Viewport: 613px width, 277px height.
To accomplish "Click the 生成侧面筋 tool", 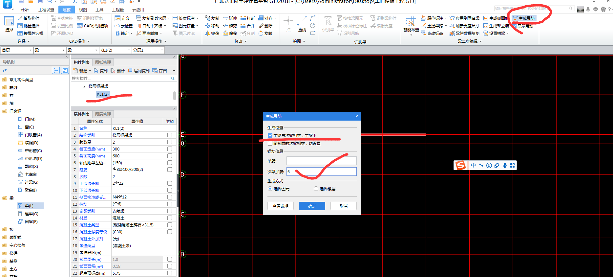I will click(x=496, y=18).
